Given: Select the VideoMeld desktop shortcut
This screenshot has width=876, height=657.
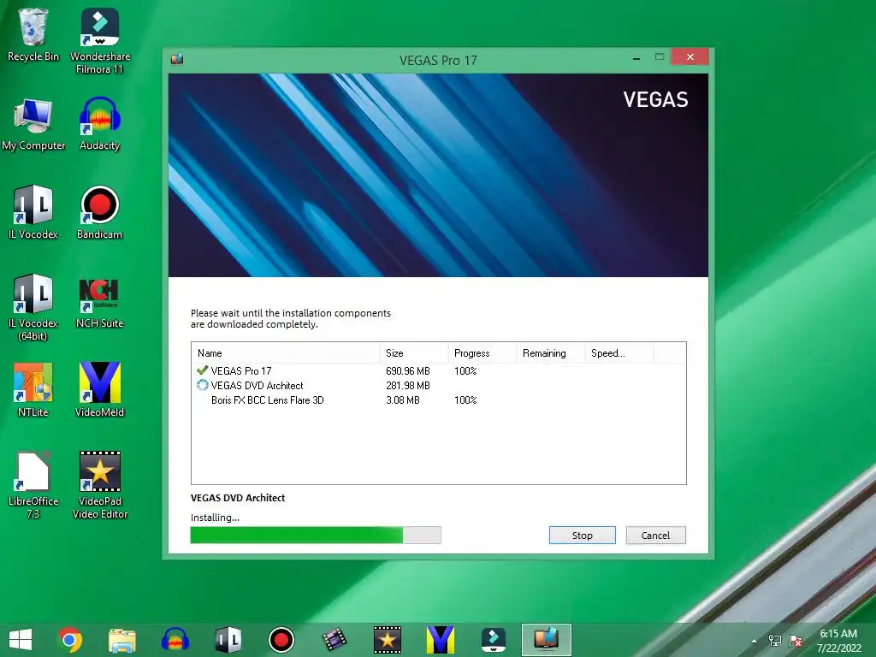Looking at the screenshot, I should tap(100, 390).
